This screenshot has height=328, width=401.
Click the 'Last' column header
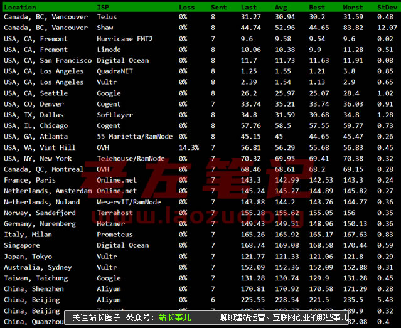pyautogui.click(x=249, y=8)
